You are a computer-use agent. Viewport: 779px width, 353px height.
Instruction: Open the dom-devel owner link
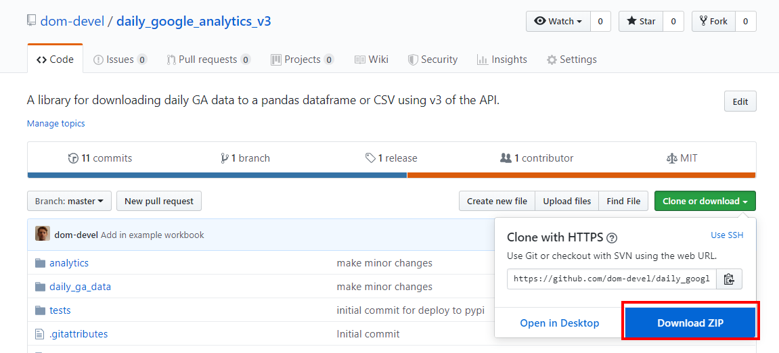click(72, 22)
